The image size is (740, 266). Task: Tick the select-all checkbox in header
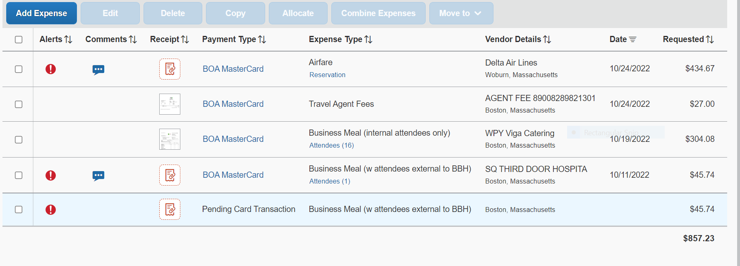pos(19,40)
